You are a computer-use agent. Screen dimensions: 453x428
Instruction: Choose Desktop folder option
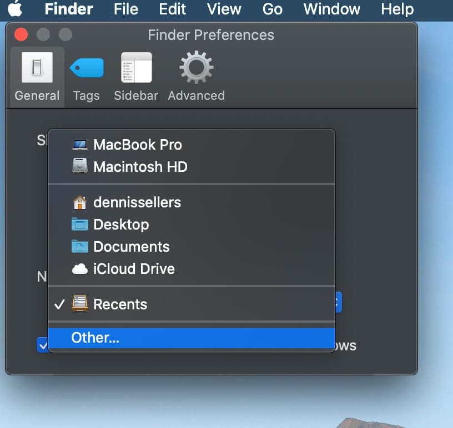[121, 225]
